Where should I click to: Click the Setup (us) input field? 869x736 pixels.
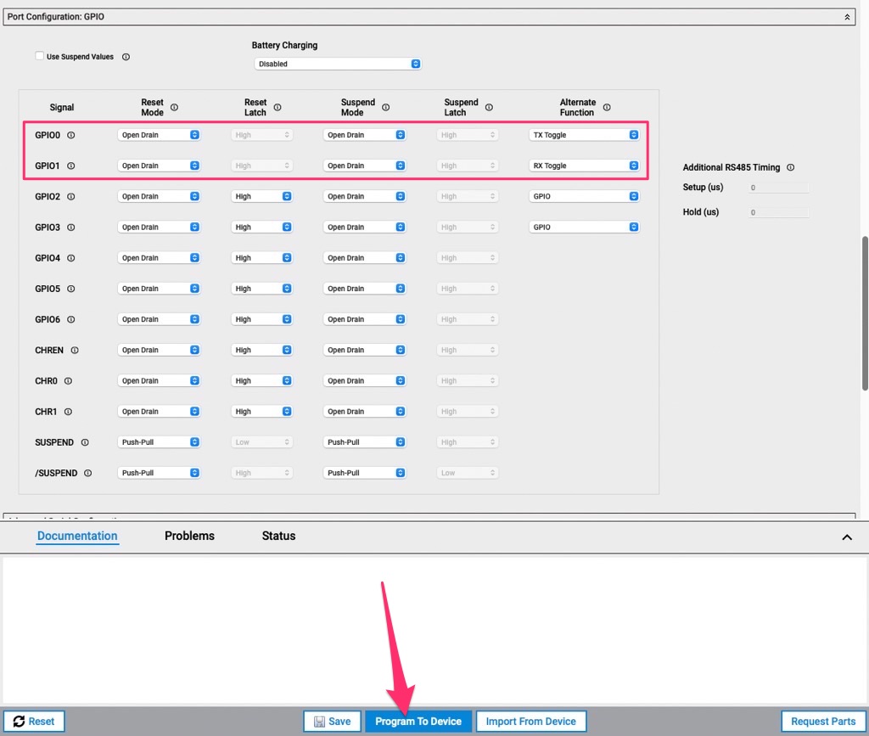[778, 188]
